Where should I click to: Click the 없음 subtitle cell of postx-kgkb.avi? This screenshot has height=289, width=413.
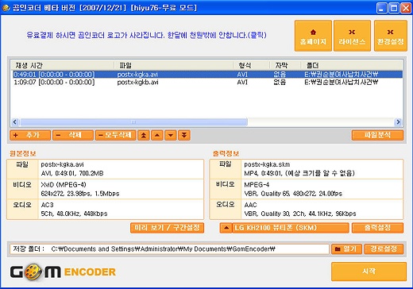280,83
